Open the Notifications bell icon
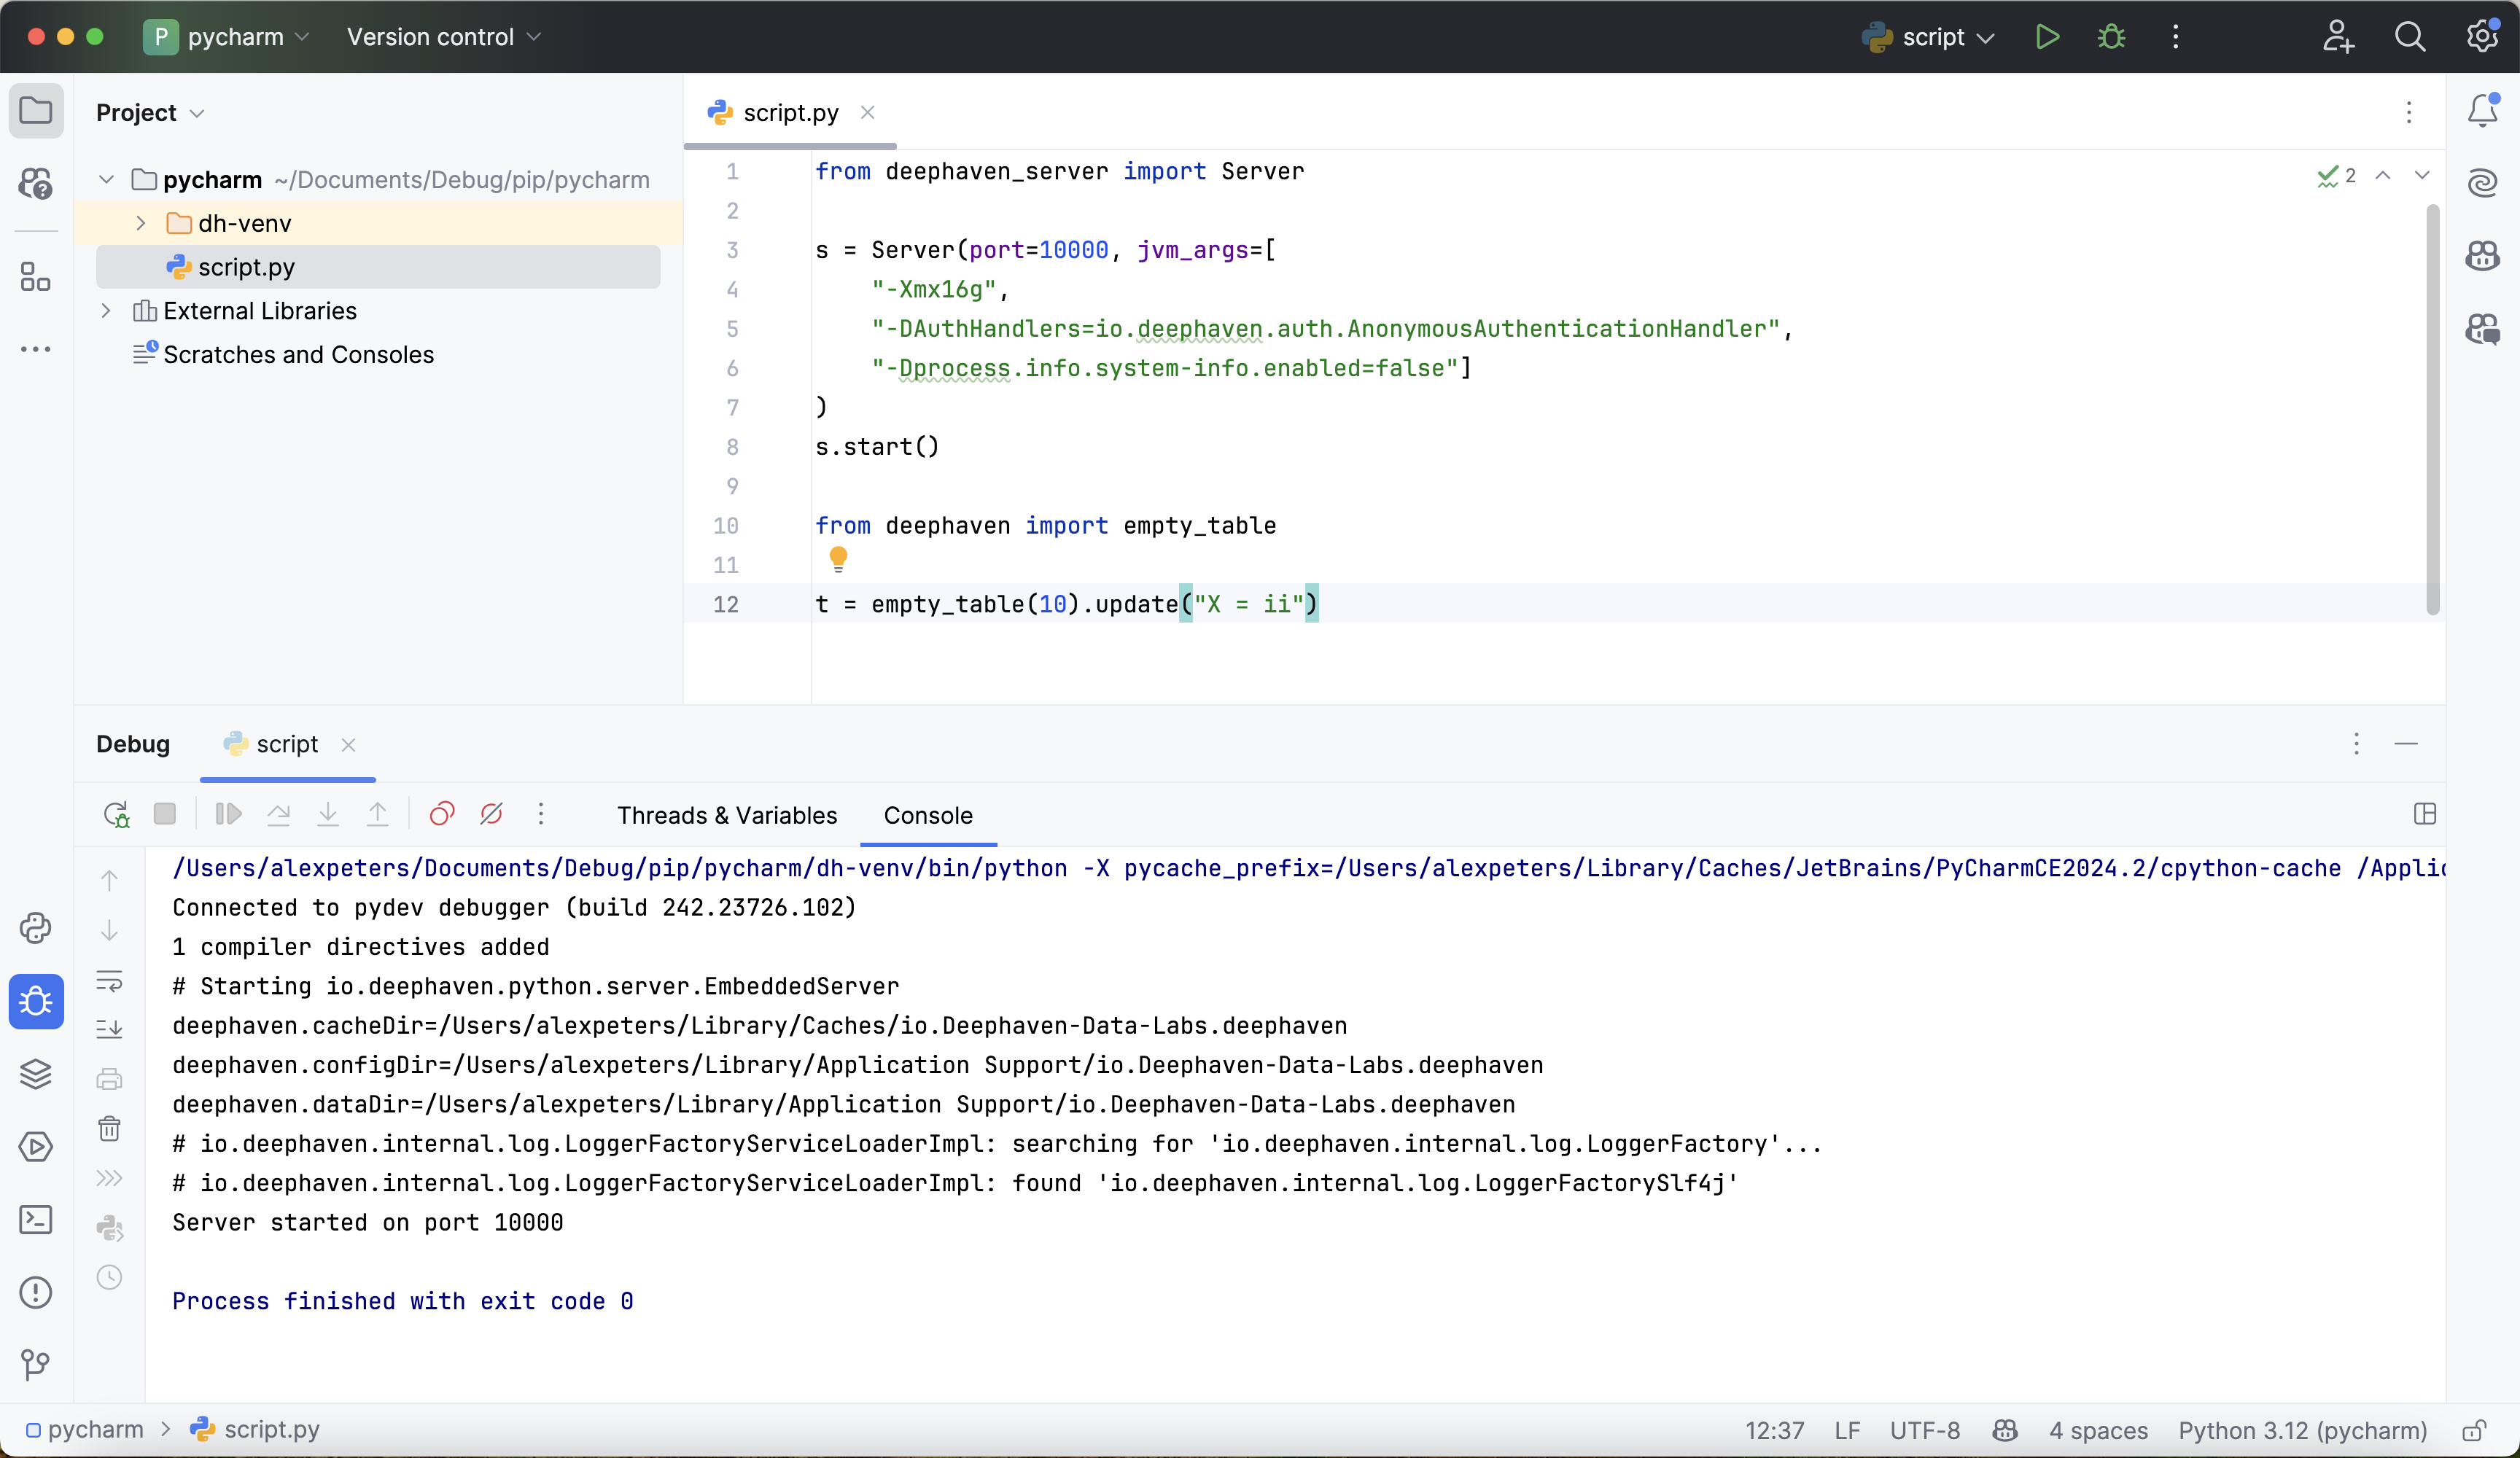 [2482, 110]
